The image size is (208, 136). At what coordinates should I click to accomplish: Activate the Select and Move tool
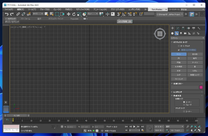click(68, 14)
